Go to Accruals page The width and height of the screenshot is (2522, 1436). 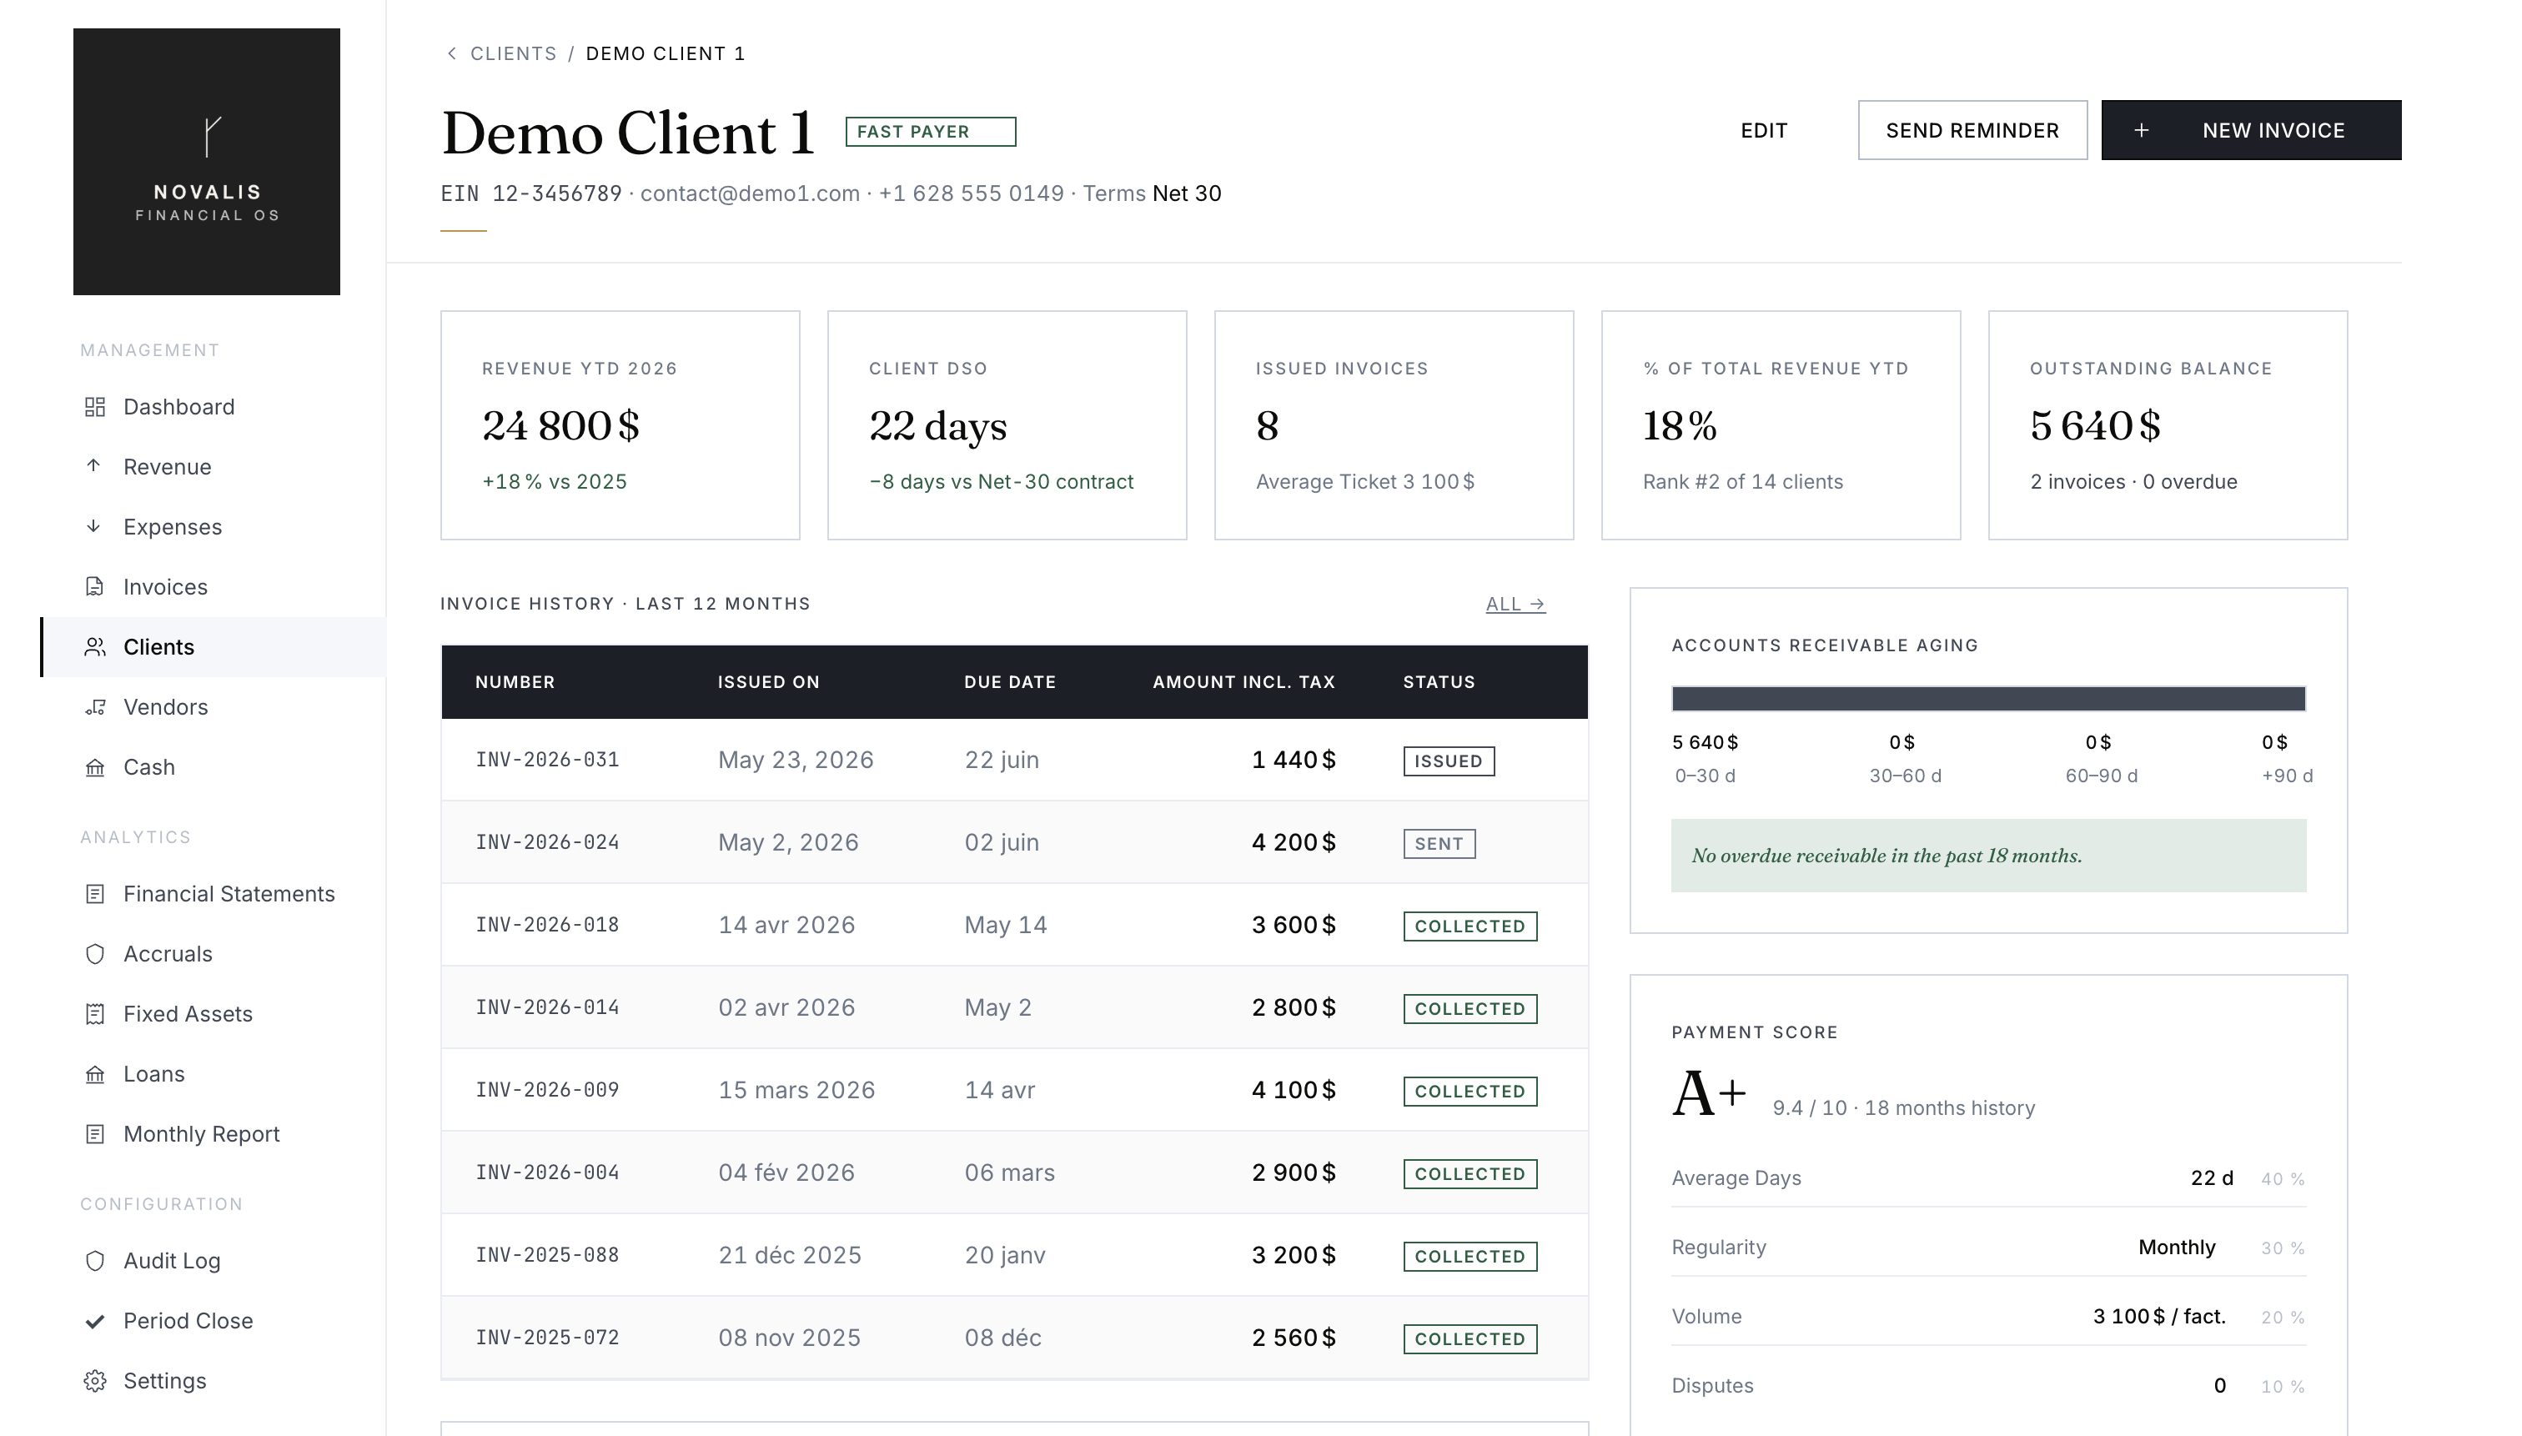(x=212, y=954)
